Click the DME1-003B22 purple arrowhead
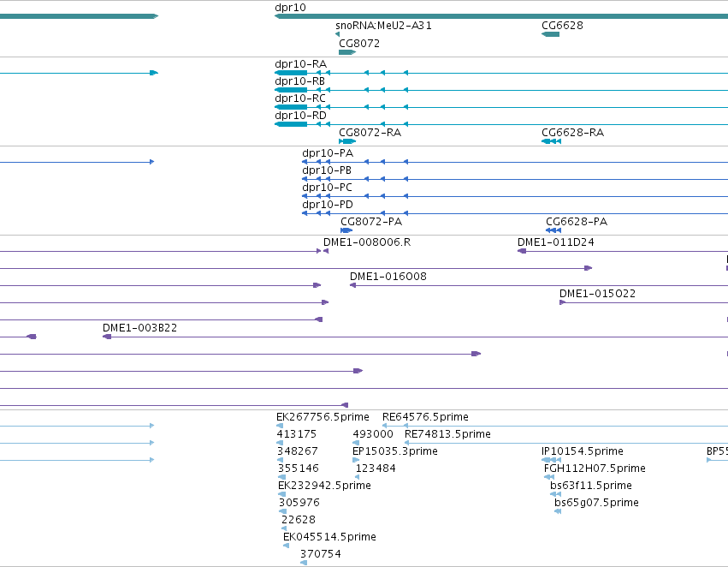This screenshot has width=728, height=567. 107,337
